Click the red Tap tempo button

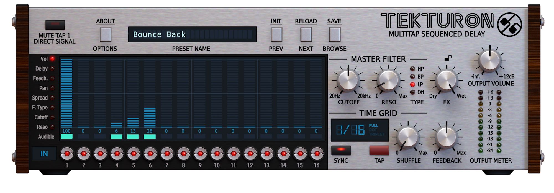(379, 150)
